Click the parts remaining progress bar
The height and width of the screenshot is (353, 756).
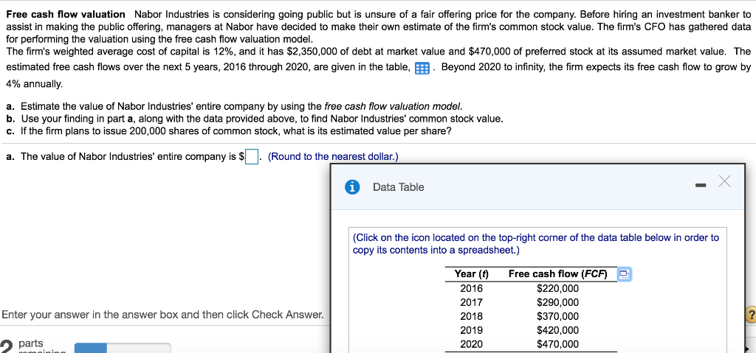click(x=123, y=348)
